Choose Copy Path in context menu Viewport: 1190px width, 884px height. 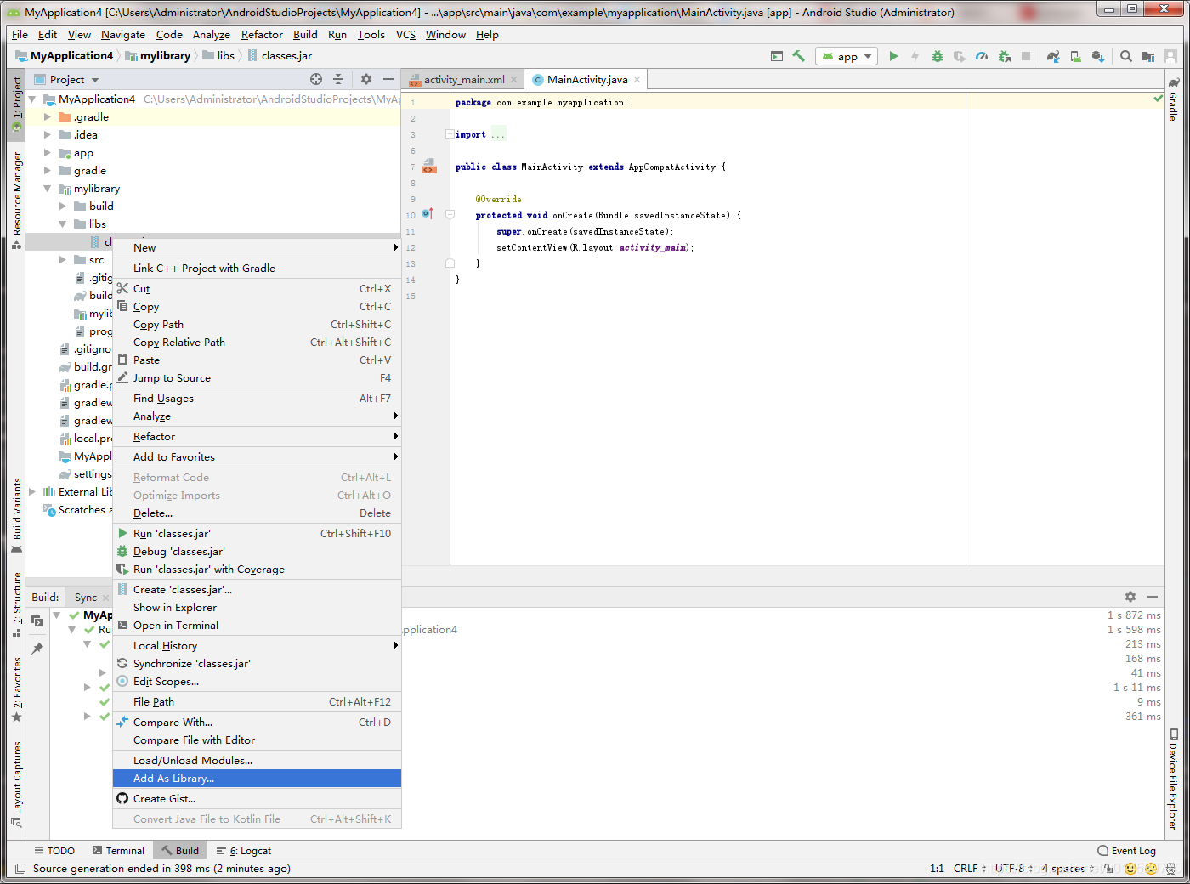(x=257, y=325)
